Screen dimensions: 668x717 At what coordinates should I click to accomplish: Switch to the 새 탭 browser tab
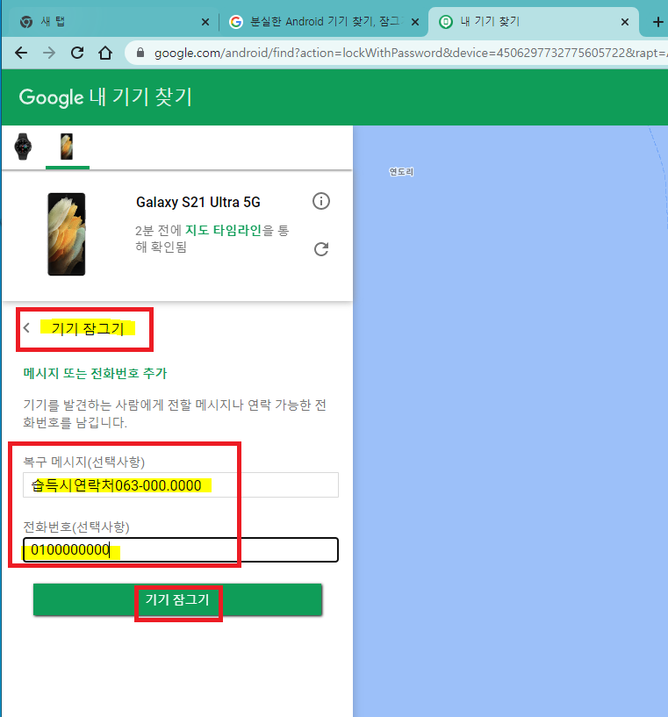coord(112,21)
